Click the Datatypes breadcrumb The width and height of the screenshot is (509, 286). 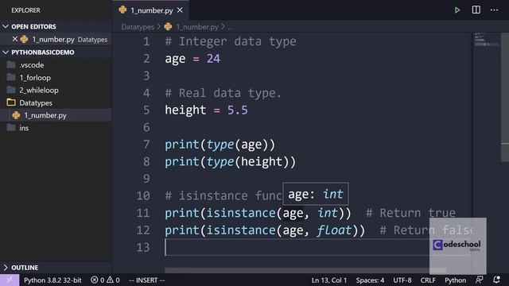[x=138, y=27]
